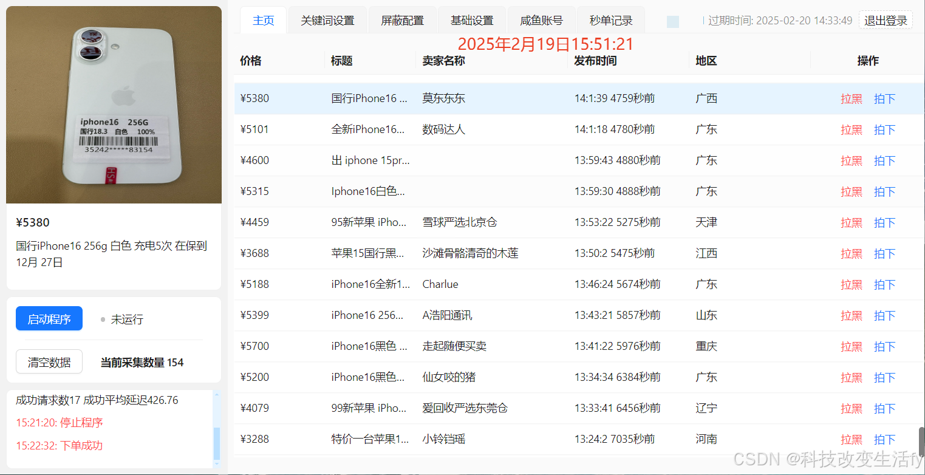Click 拍下 for the ¥5101 listing
Image resolution: width=925 pixels, height=475 pixels.
pyautogui.click(x=885, y=129)
